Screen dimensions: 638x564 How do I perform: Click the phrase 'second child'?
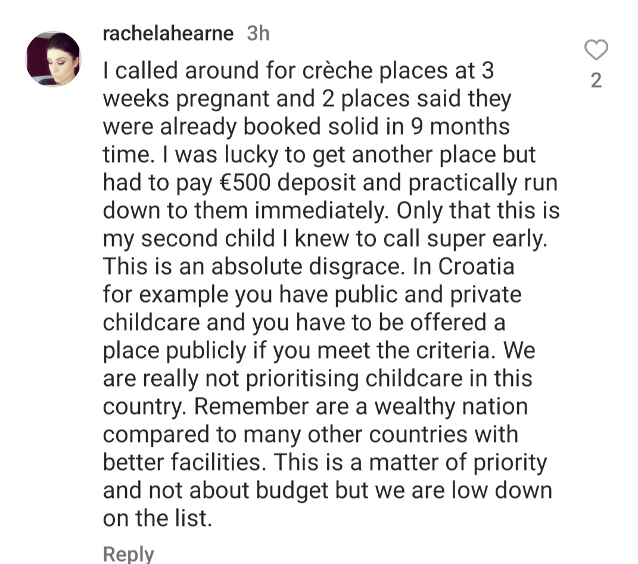pos(208,238)
